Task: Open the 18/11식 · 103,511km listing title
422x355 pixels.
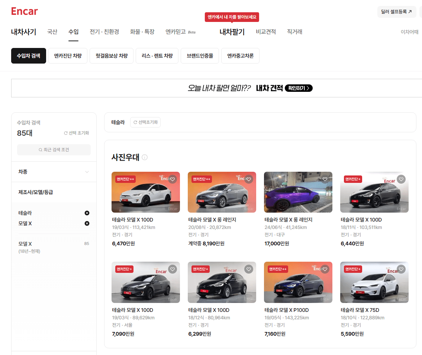Action: tap(361, 220)
